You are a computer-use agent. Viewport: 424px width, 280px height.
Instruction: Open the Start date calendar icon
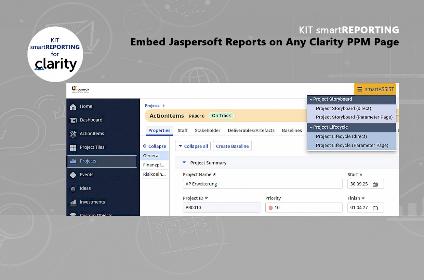[375, 184]
